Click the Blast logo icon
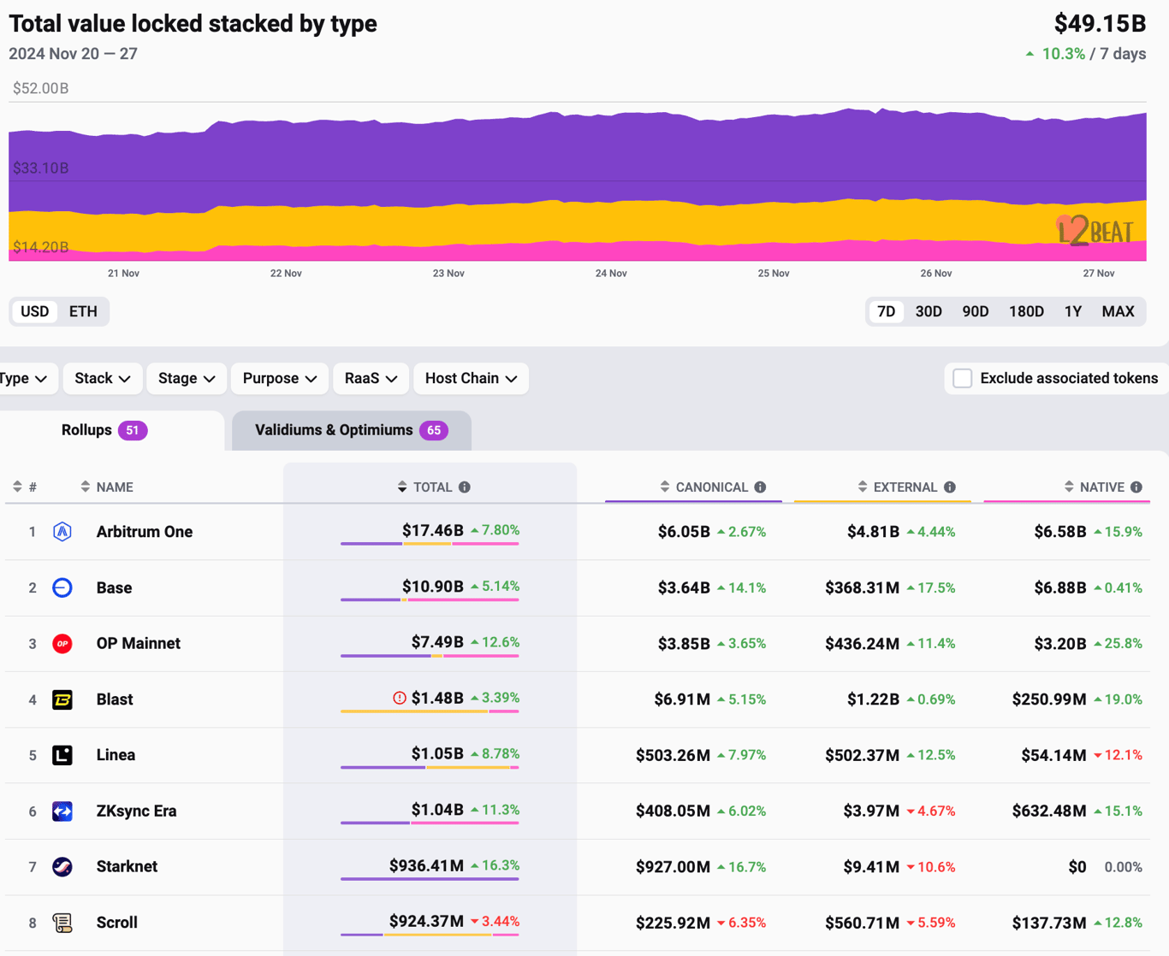Image resolution: width=1169 pixels, height=956 pixels. click(x=62, y=699)
